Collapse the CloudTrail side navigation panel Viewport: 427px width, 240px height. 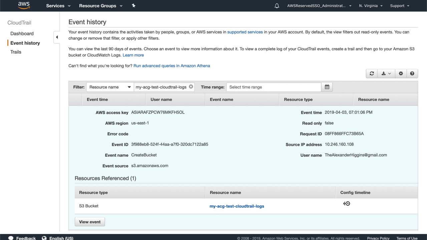point(57,37)
